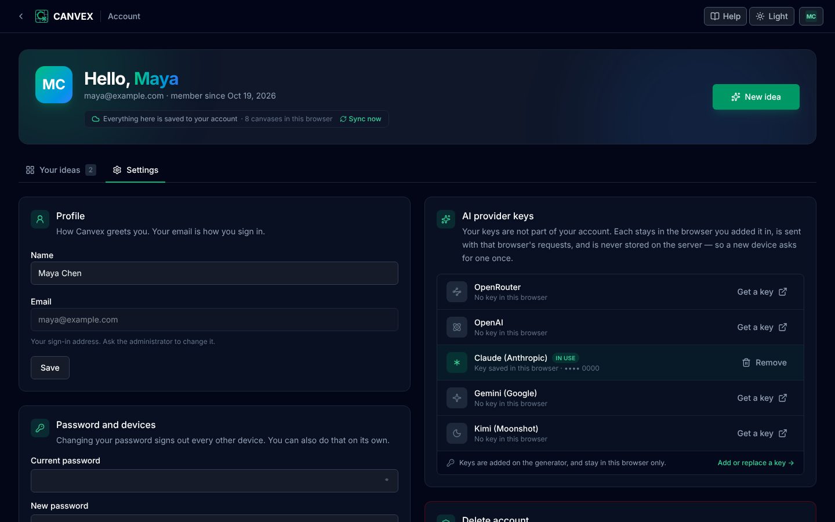Click the Email field
The height and width of the screenshot is (522, 835).
click(x=215, y=320)
